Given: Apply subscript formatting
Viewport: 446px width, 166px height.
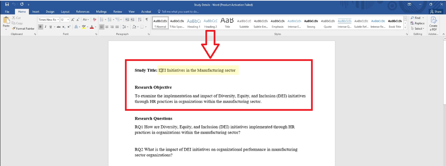Looking at the screenshot, I should [64, 27].
